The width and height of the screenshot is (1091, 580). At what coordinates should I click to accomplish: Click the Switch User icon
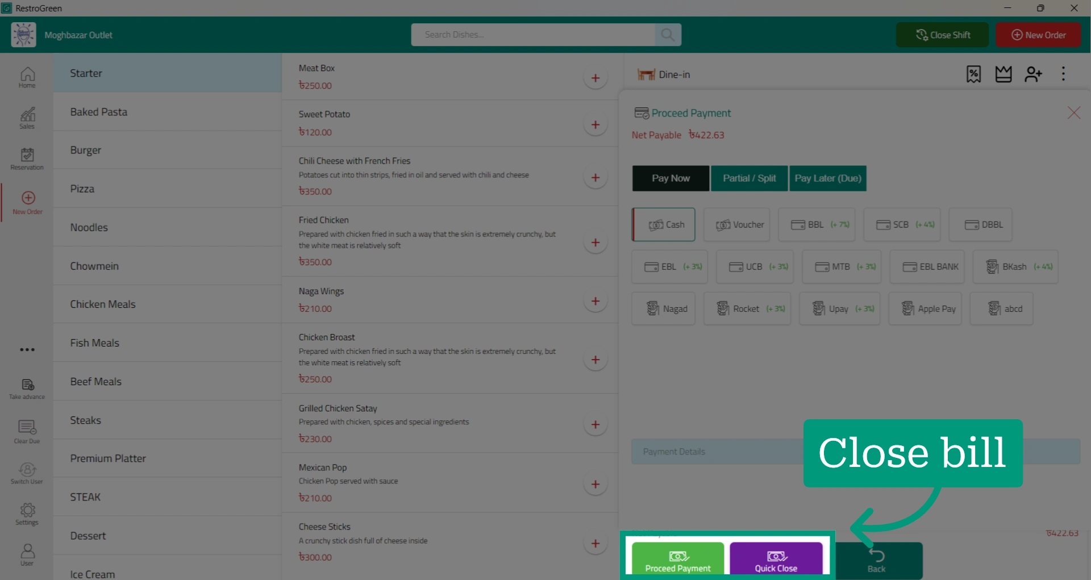[x=27, y=473]
